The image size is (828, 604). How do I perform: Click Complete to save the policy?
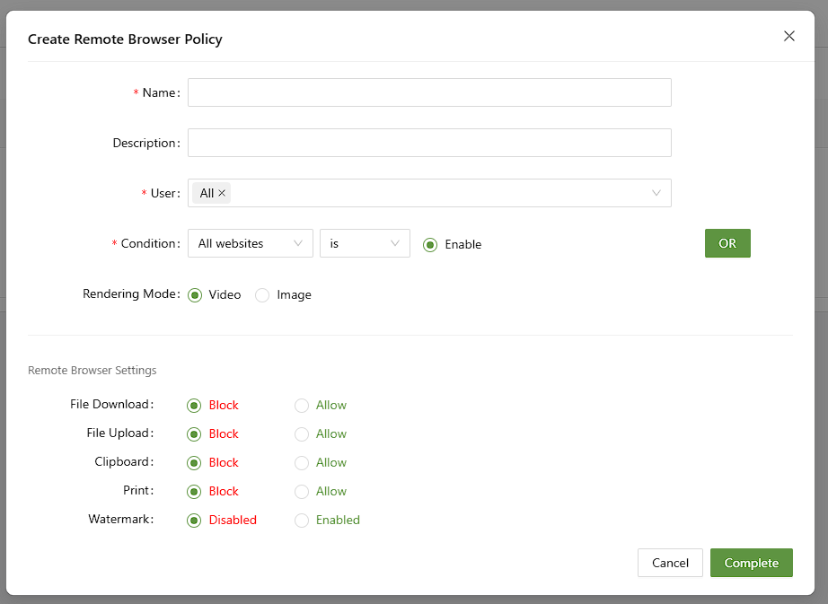[x=751, y=563]
